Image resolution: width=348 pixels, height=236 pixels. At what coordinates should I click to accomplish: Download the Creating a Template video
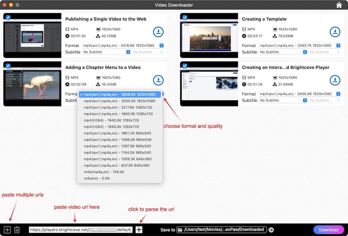click(x=335, y=32)
